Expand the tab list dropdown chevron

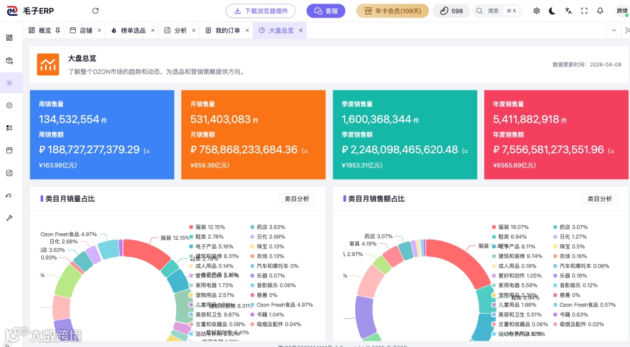614,30
